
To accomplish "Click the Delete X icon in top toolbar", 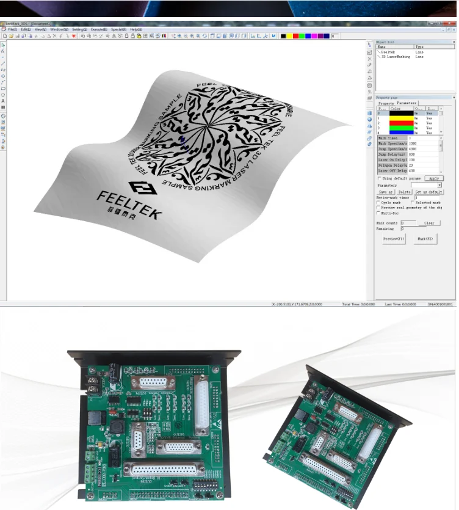I will pos(54,36).
